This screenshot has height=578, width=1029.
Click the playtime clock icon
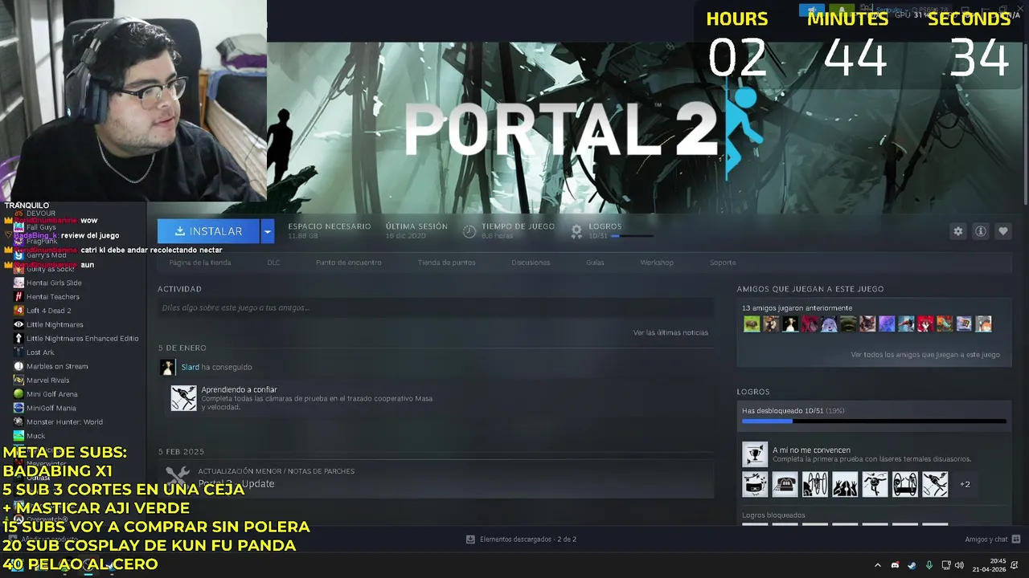(x=469, y=231)
